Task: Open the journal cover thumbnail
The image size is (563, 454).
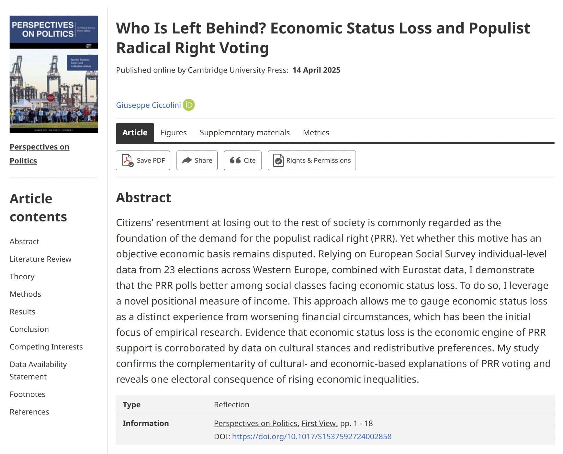Action: coord(53,74)
